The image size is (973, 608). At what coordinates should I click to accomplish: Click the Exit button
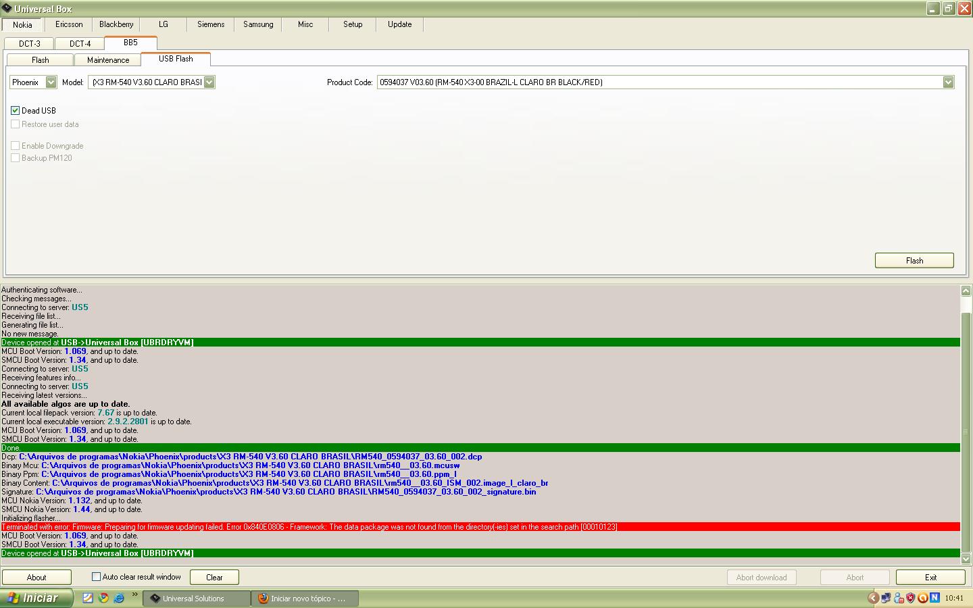pos(930,578)
